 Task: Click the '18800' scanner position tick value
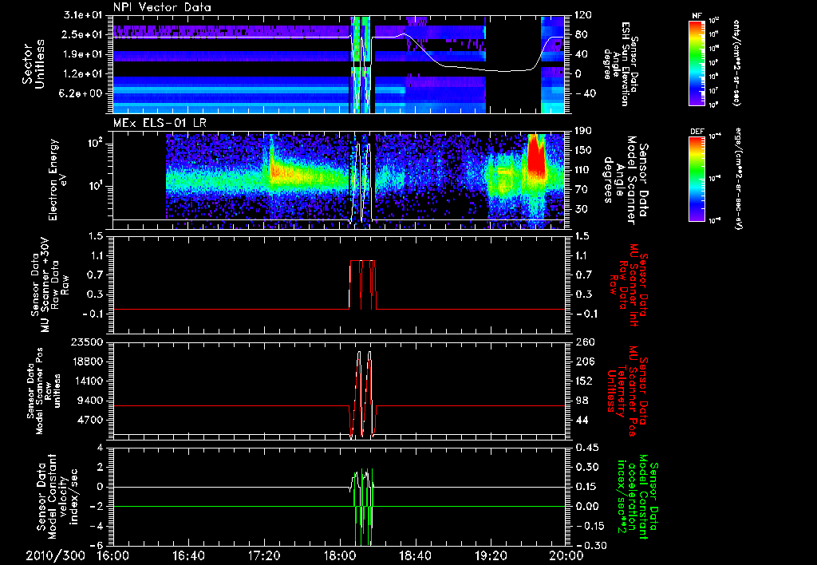pyautogui.click(x=88, y=362)
